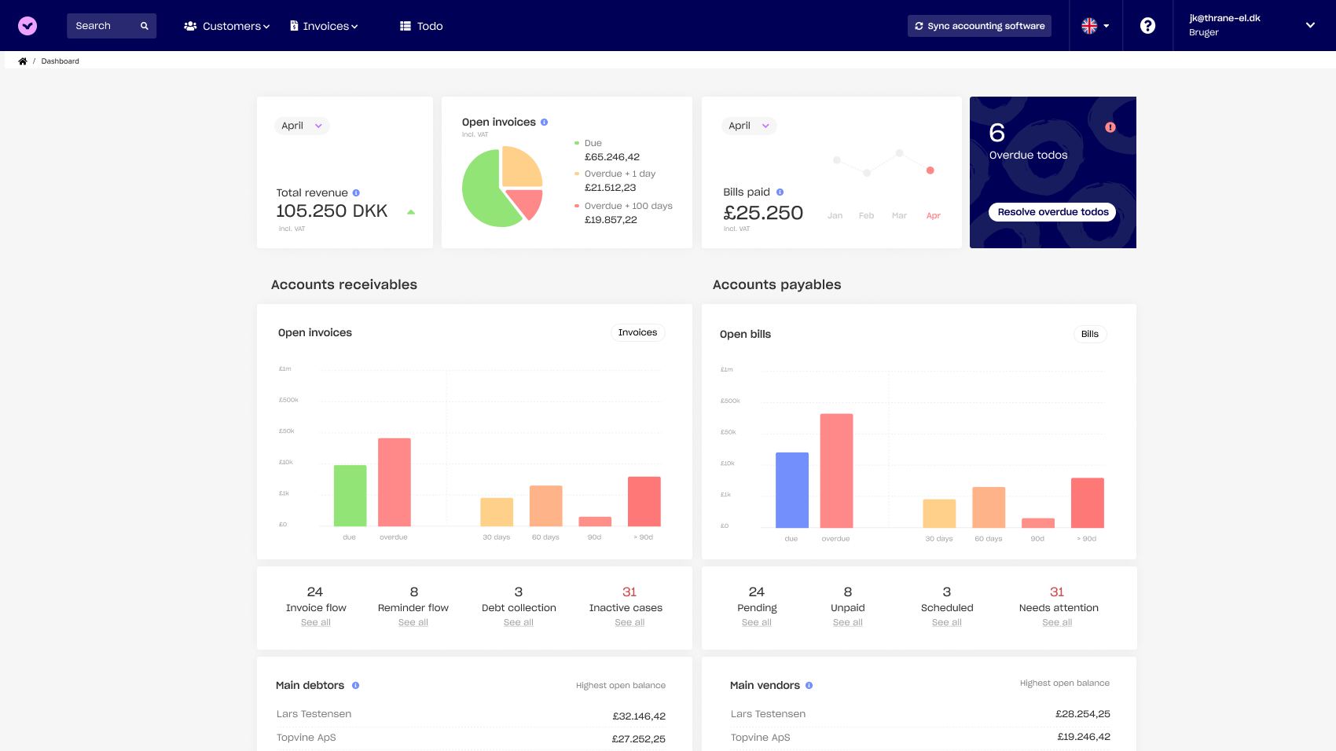Click See all under Inactive cases
This screenshot has width=1336, height=751.
pos(629,622)
